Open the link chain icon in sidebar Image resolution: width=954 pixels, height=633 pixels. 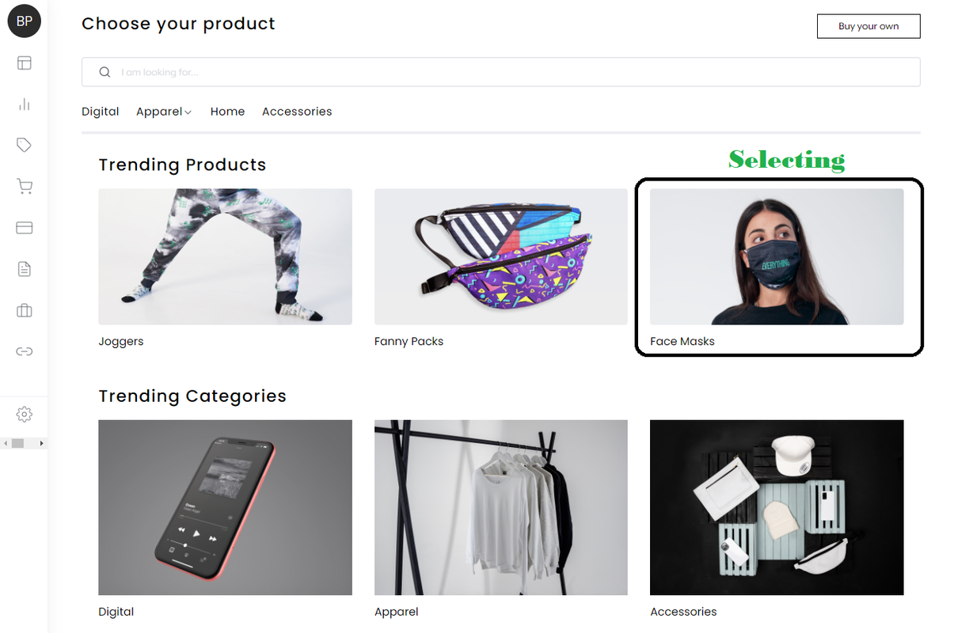[x=25, y=351]
